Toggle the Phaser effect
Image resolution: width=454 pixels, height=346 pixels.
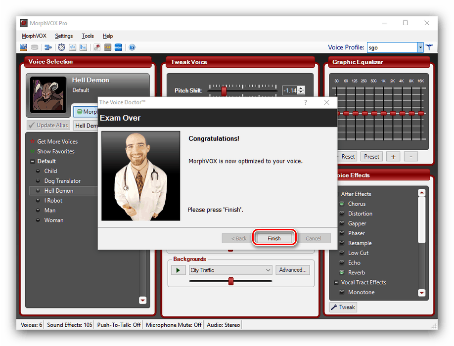(342, 233)
